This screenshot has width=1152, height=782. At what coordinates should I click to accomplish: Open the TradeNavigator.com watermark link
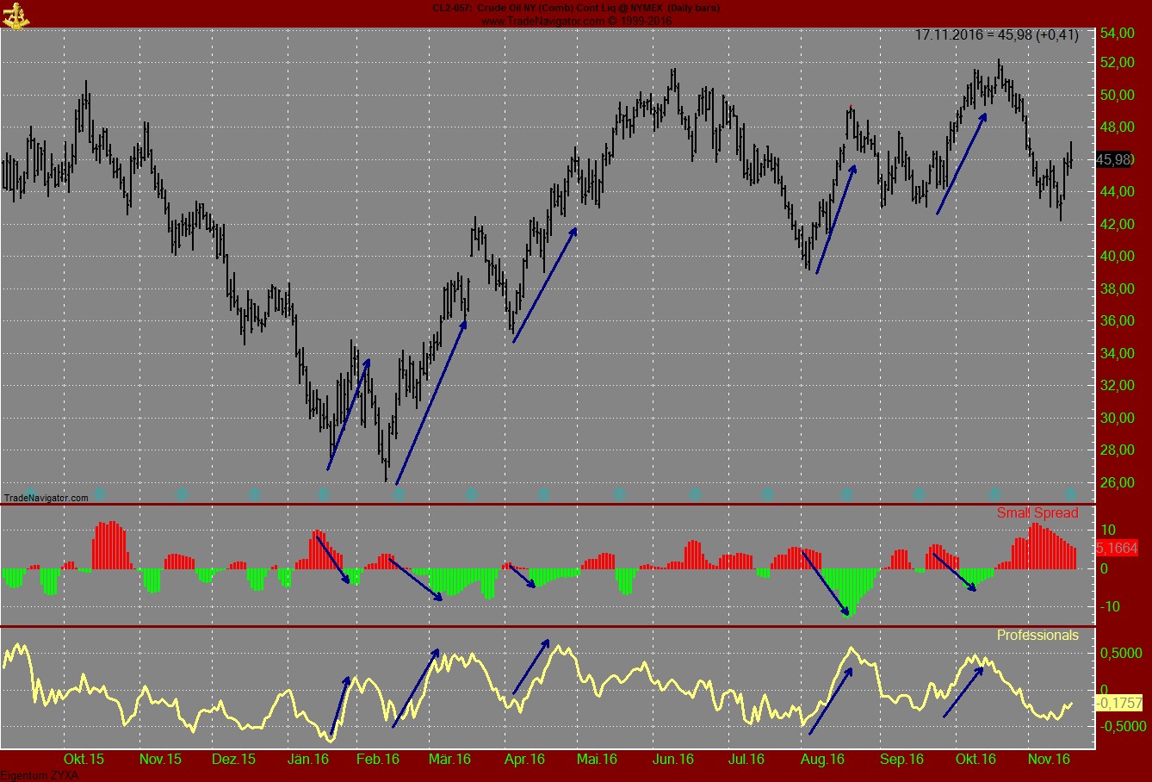46,497
